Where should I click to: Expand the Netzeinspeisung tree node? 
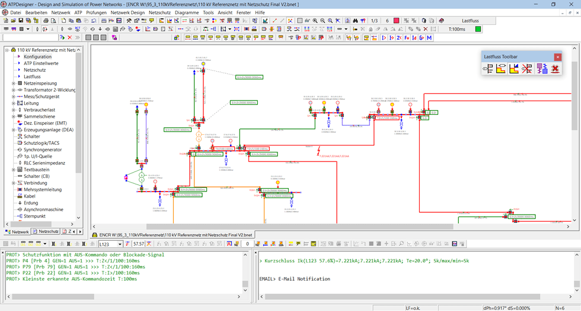pos(14,83)
